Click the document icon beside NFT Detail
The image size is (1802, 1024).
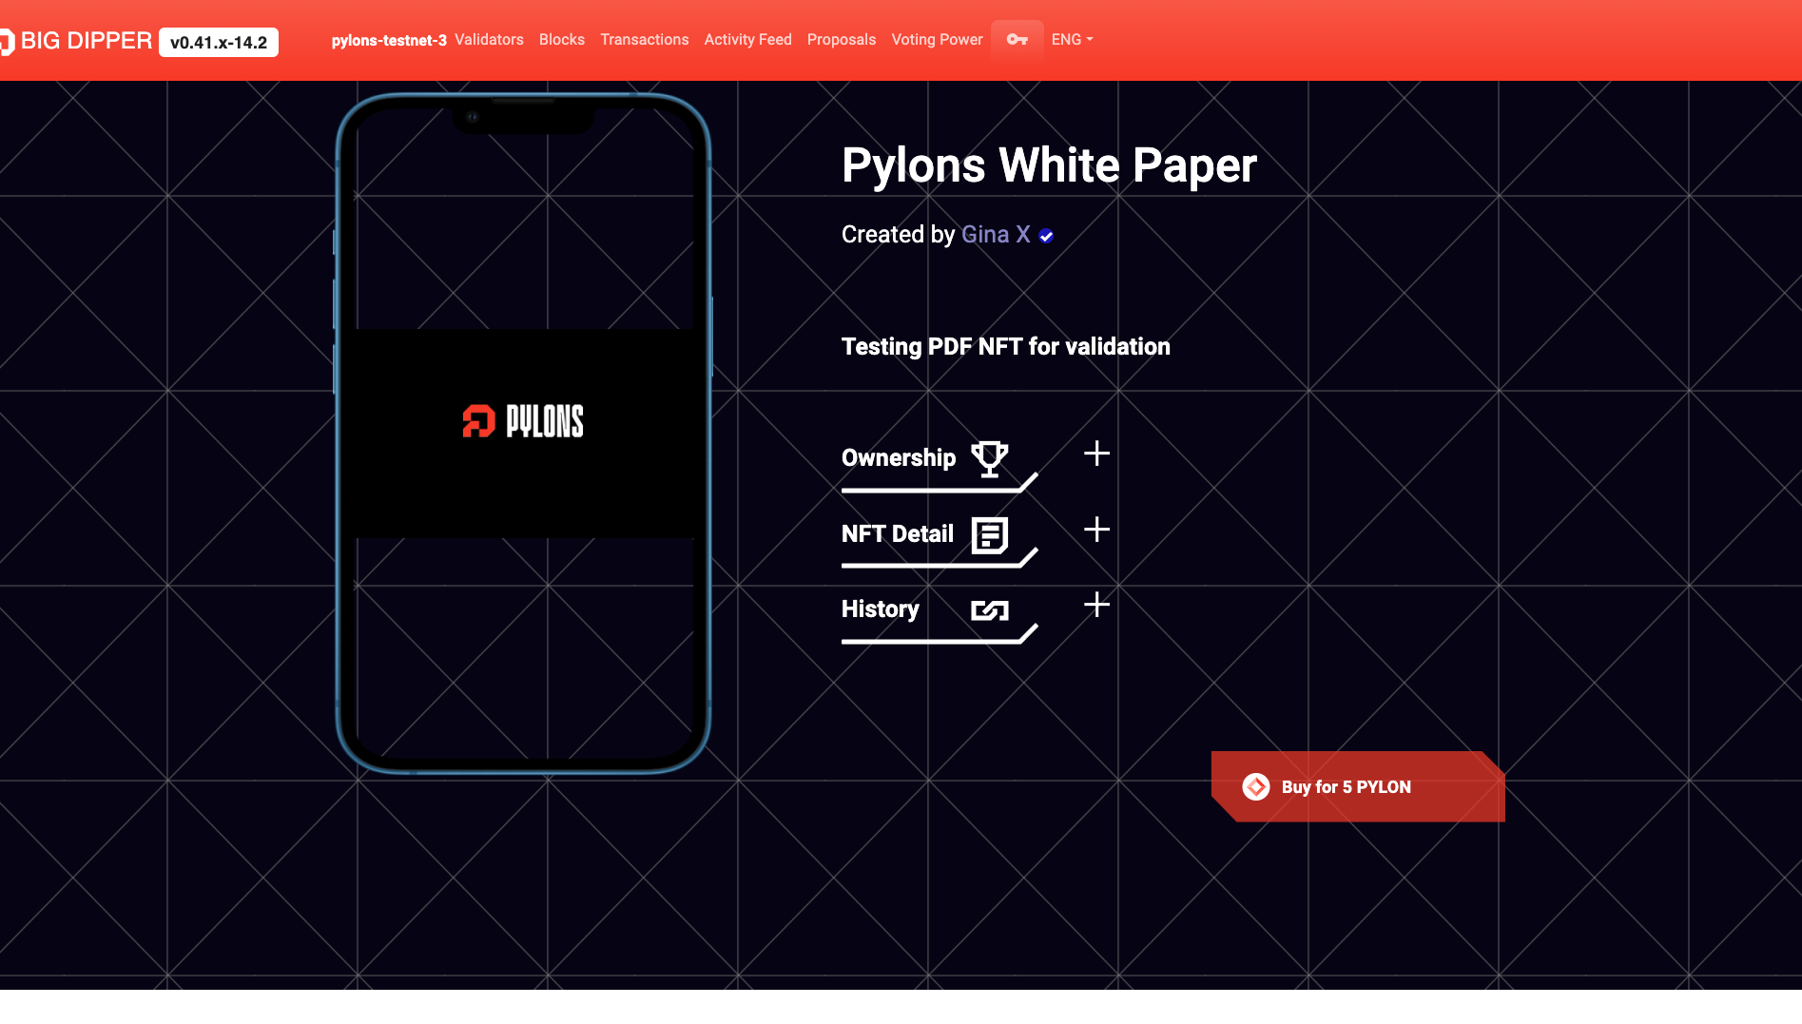click(x=992, y=535)
